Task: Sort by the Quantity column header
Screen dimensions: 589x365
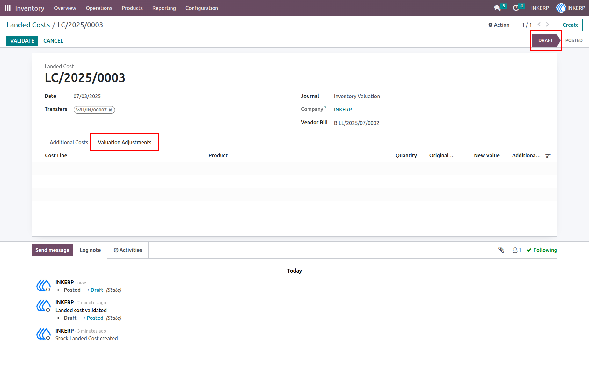Action: [406, 155]
